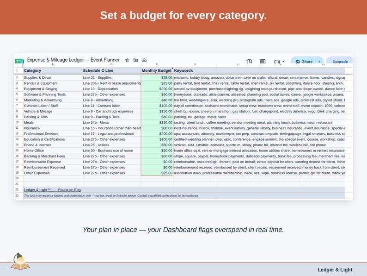The image size is (367, 276).
Task: Select the Insurance category cell
Action: tap(52, 128)
